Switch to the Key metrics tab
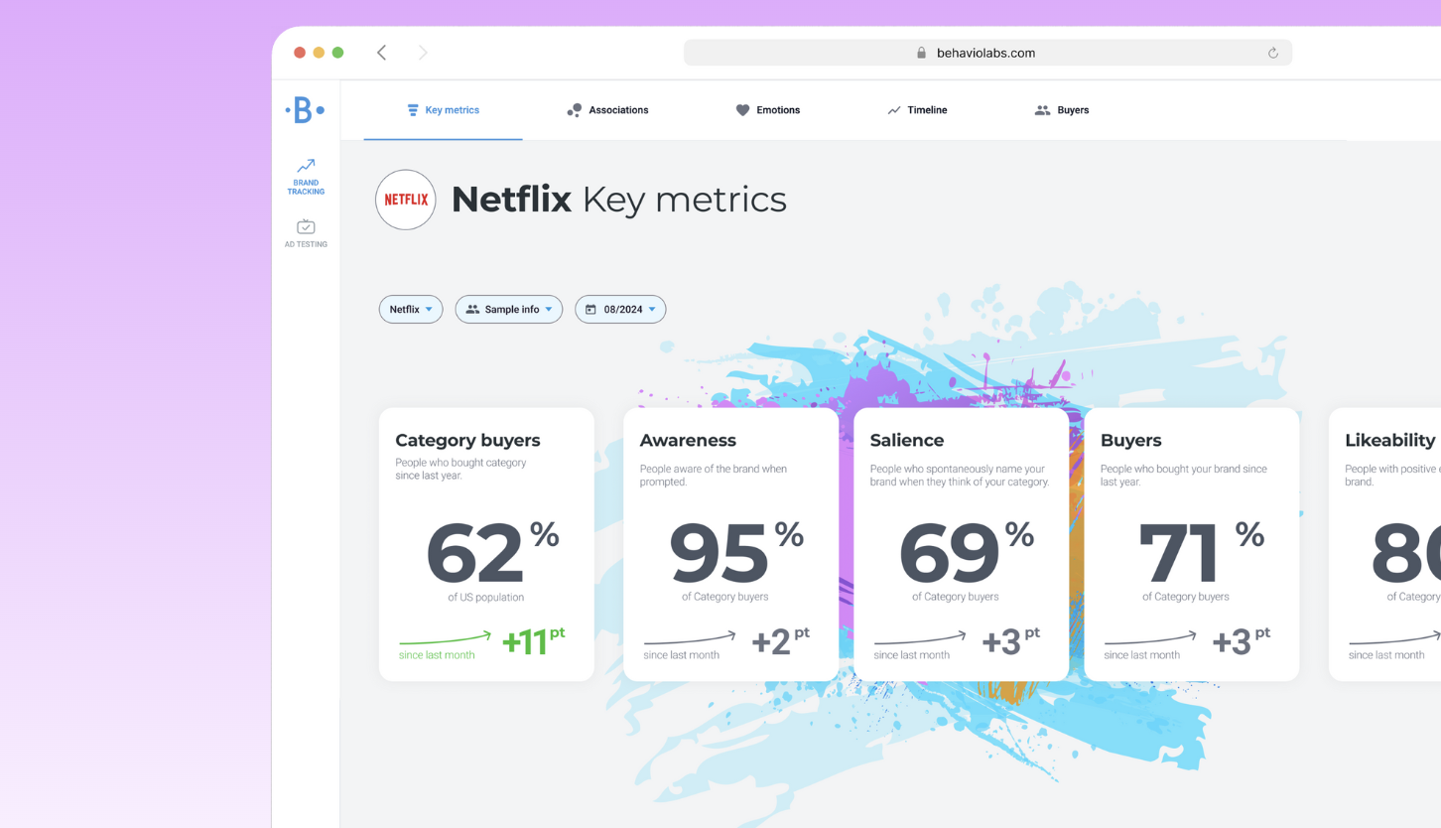This screenshot has height=828, width=1441. [x=443, y=110]
